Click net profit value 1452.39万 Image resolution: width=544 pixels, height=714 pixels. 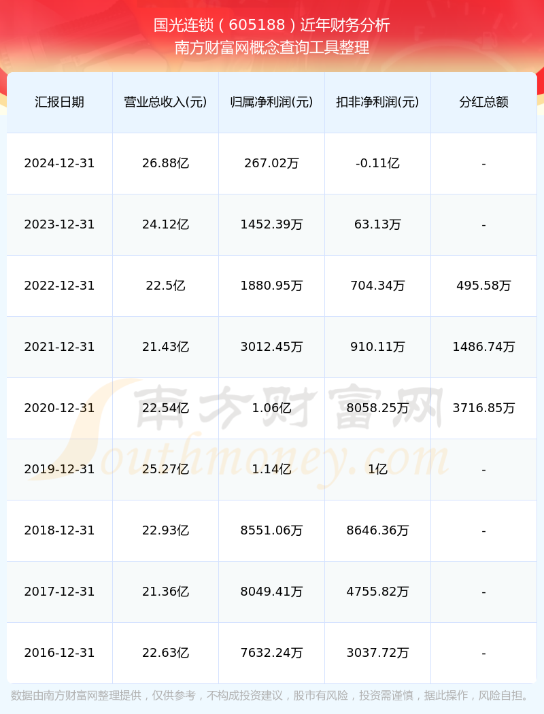pos(272,224)
